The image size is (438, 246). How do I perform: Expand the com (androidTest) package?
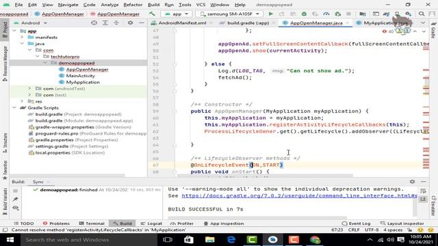pos(29,88)
